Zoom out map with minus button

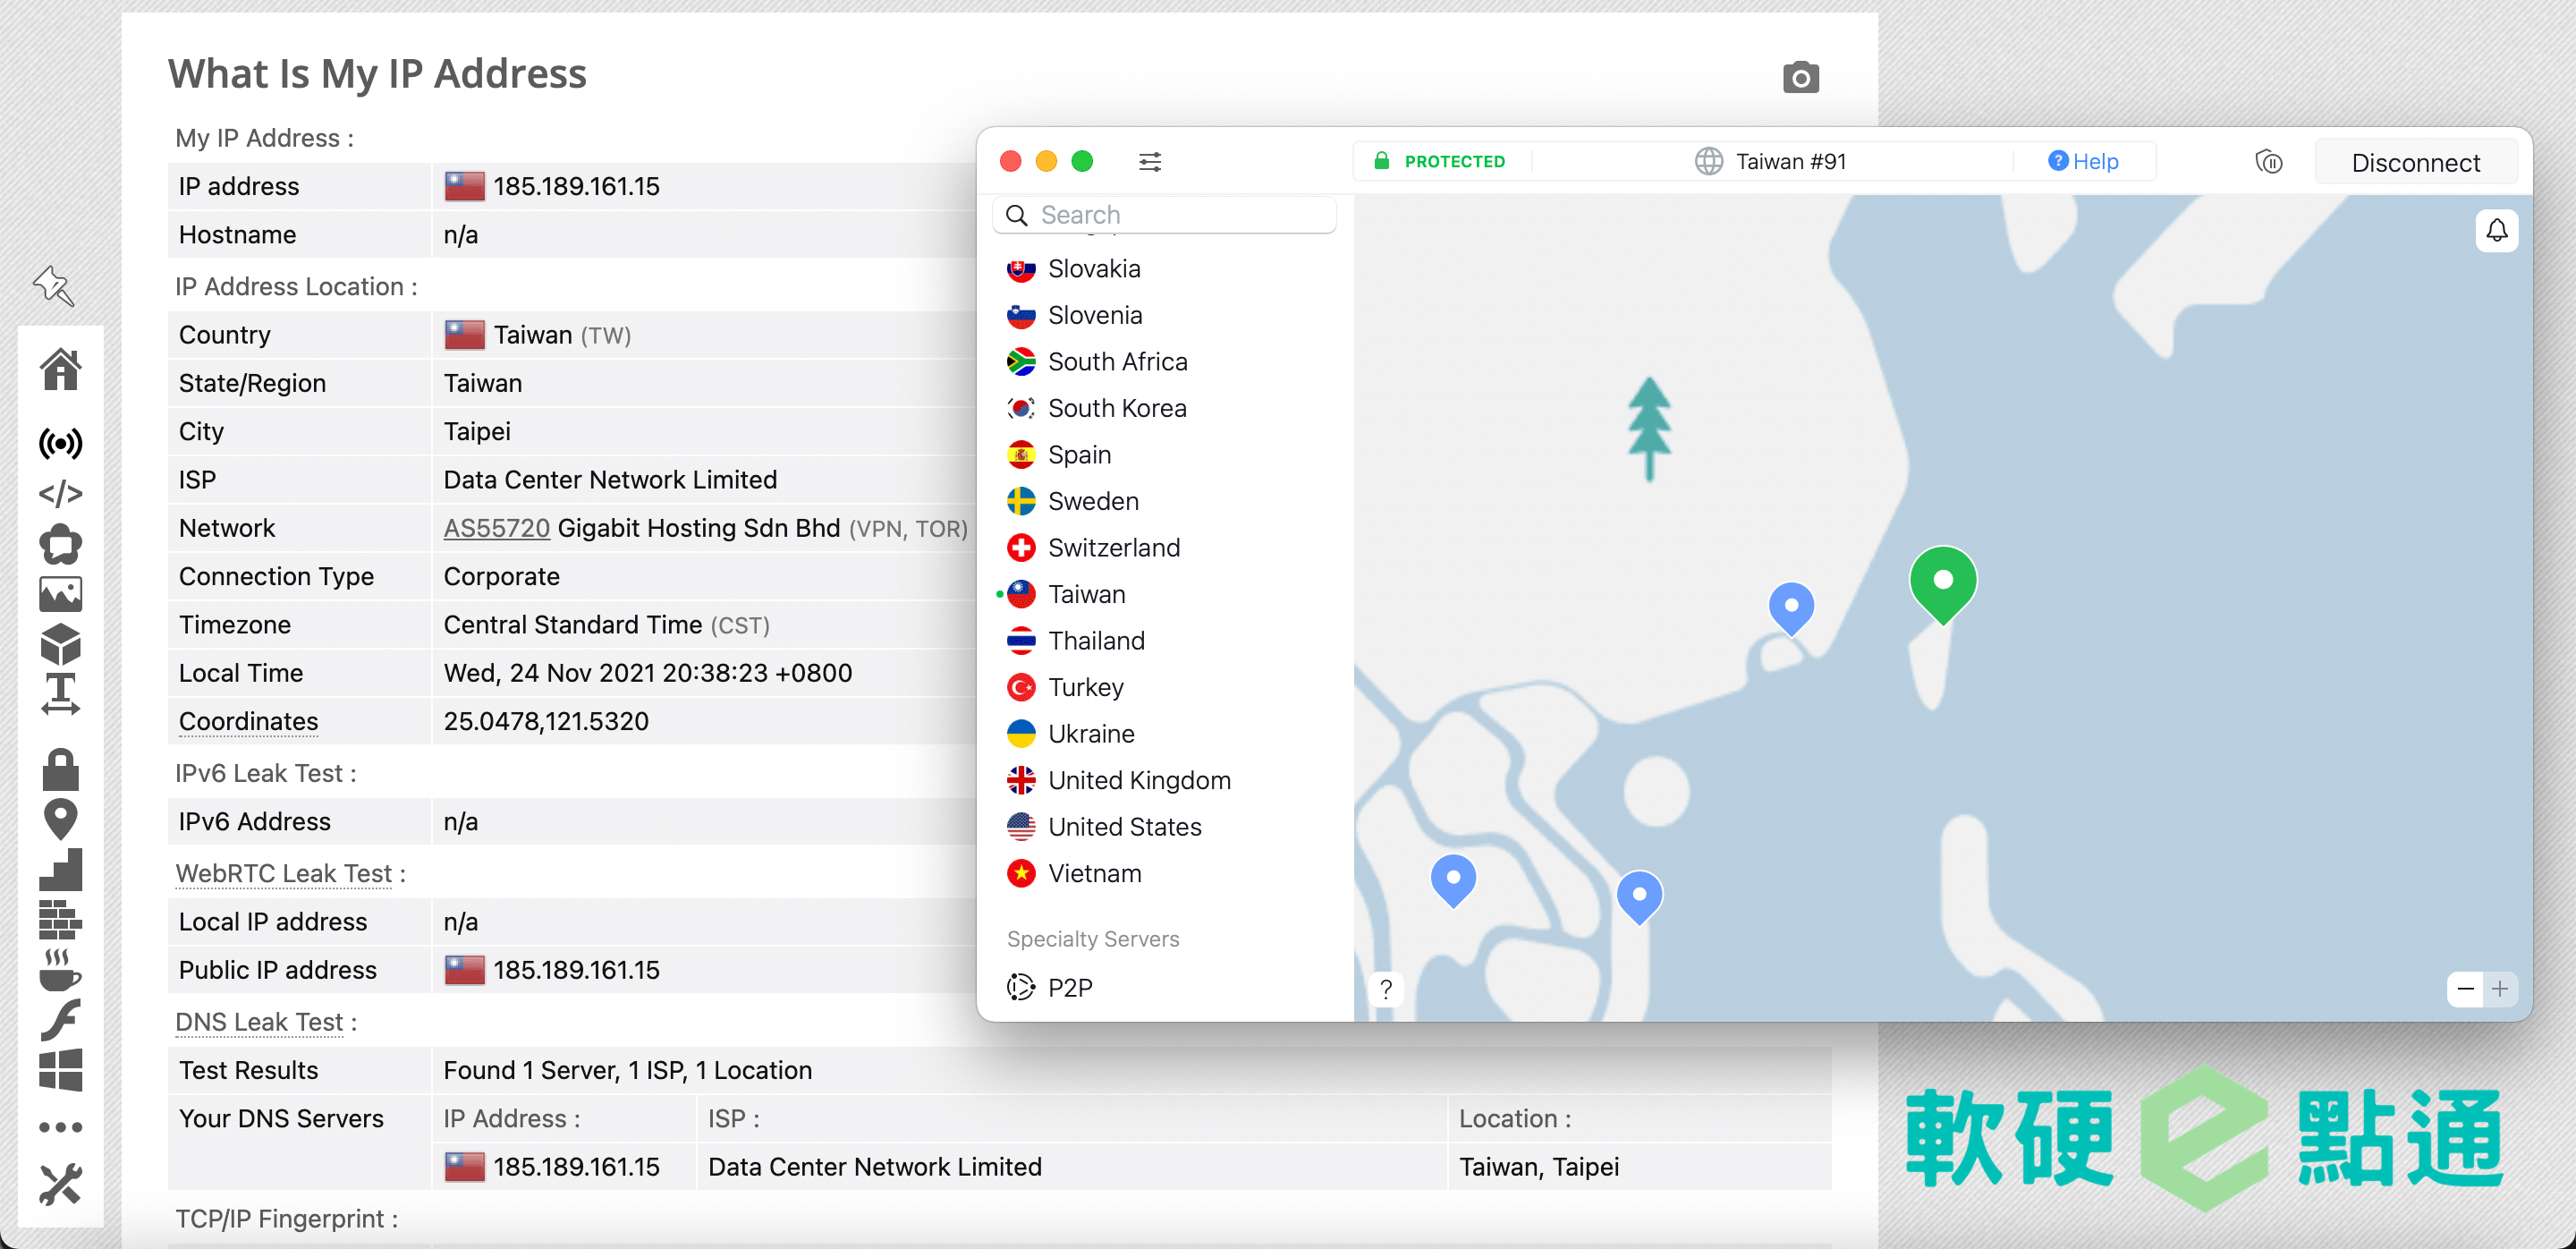[x=2465, y=989]
